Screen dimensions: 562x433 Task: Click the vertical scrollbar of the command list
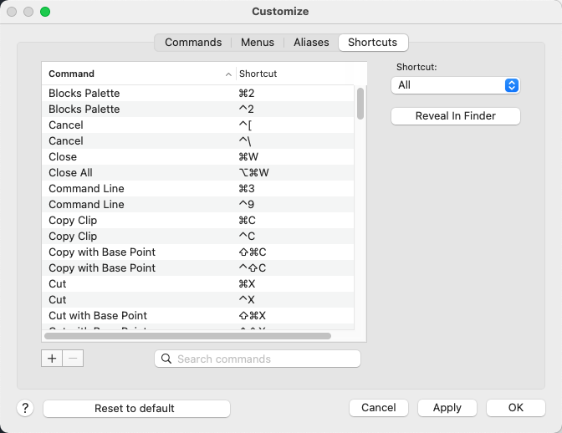point(360,104)
